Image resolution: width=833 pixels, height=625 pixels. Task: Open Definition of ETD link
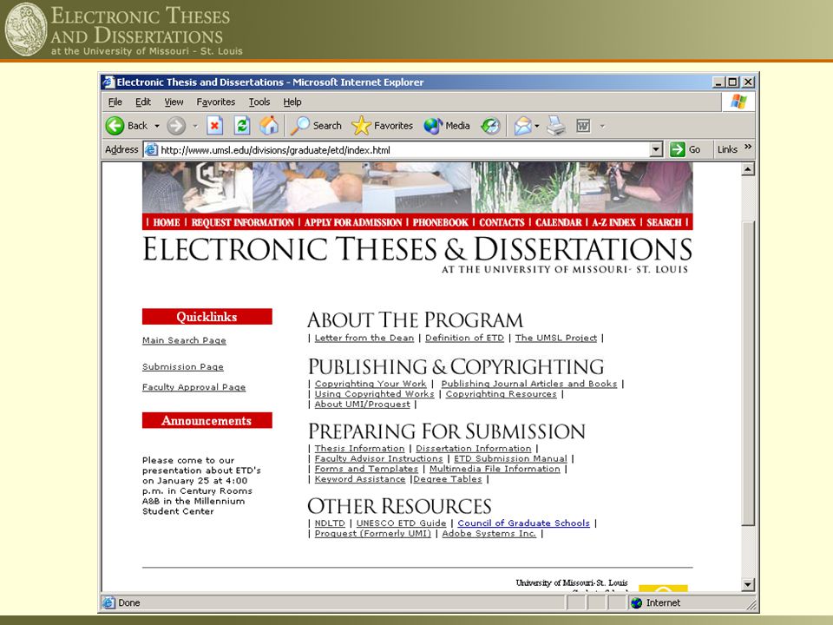click(464, 338)
